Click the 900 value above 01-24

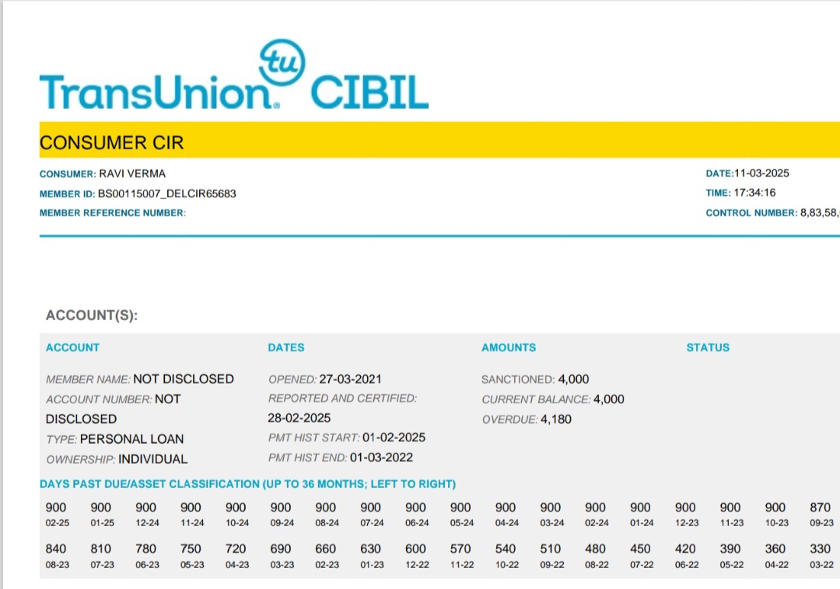pos(640,507)
